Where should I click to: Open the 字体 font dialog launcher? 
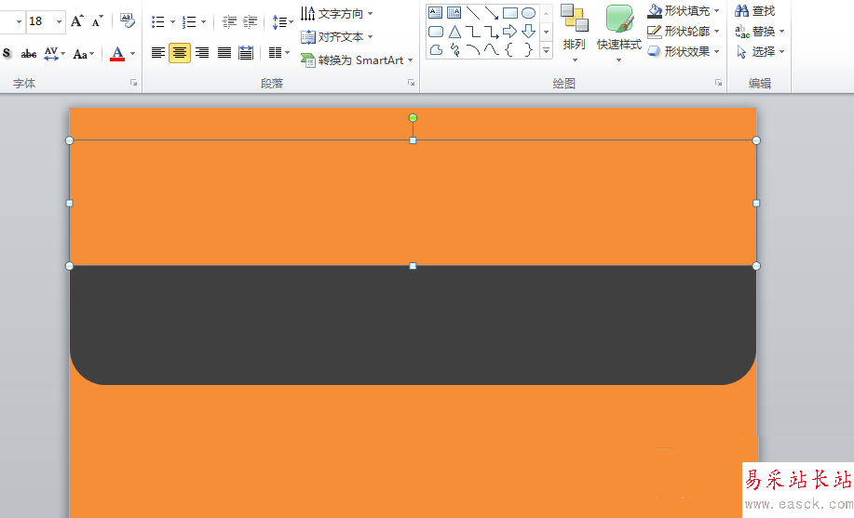(133, 83)
